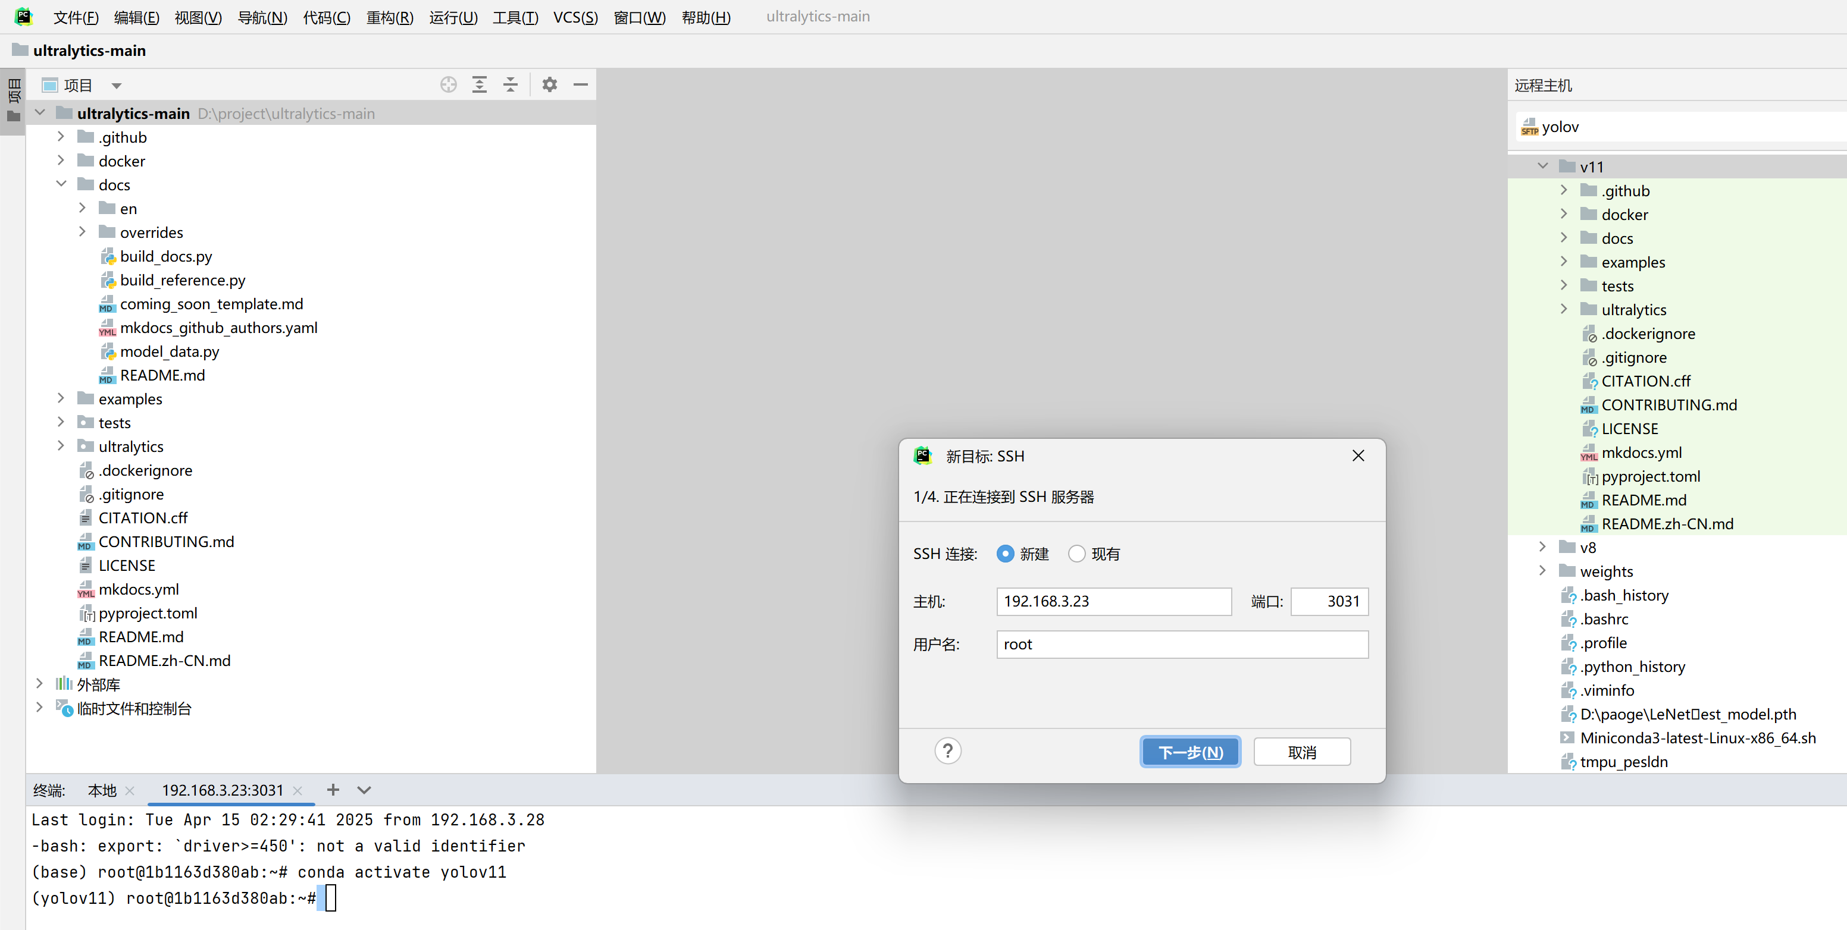Expand the examples folder in project tree

click(x=61, y=398)
